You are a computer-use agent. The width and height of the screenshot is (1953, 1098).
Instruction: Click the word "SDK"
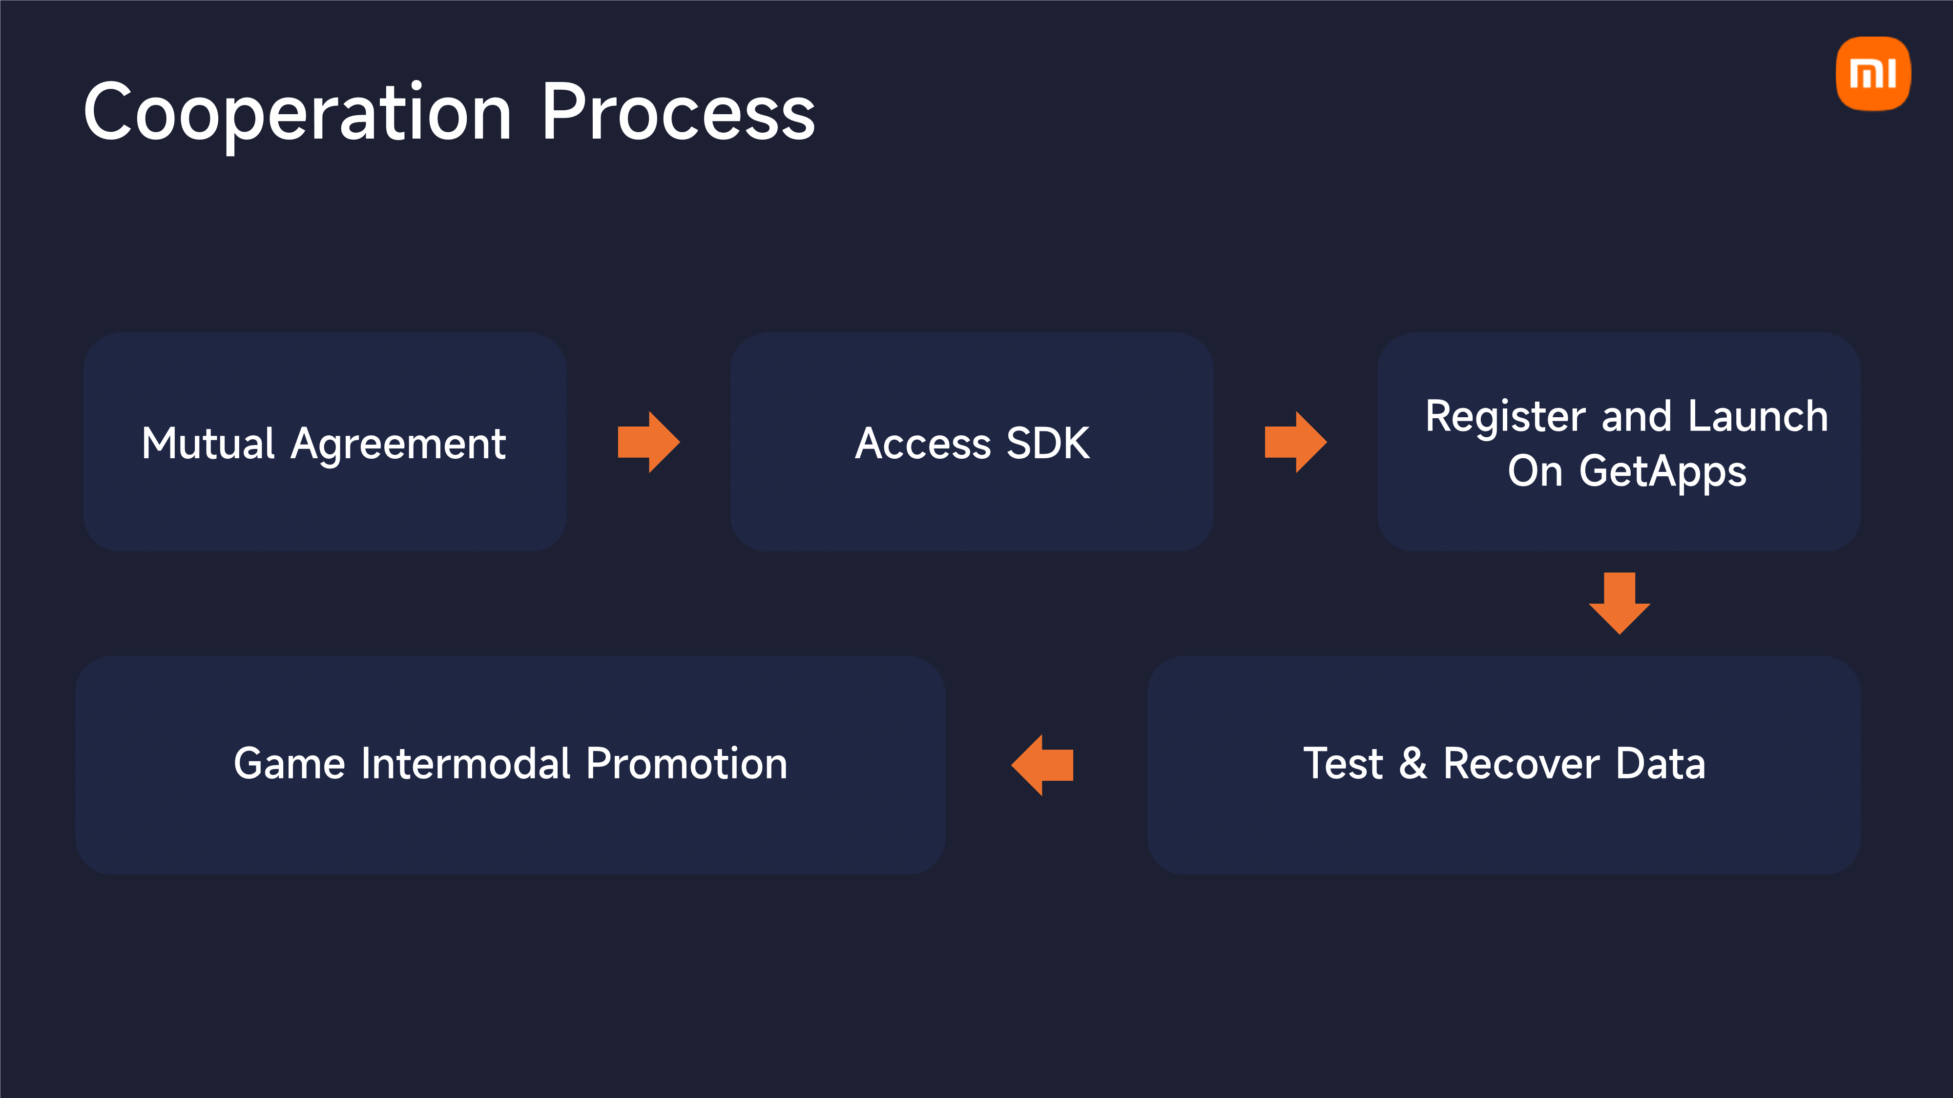pyautogui.click(x=1048, y=443)
